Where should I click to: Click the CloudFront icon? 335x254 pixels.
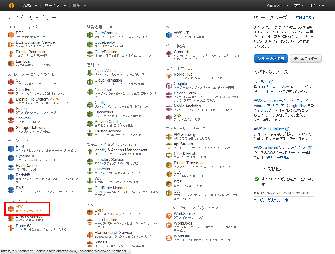11,92
